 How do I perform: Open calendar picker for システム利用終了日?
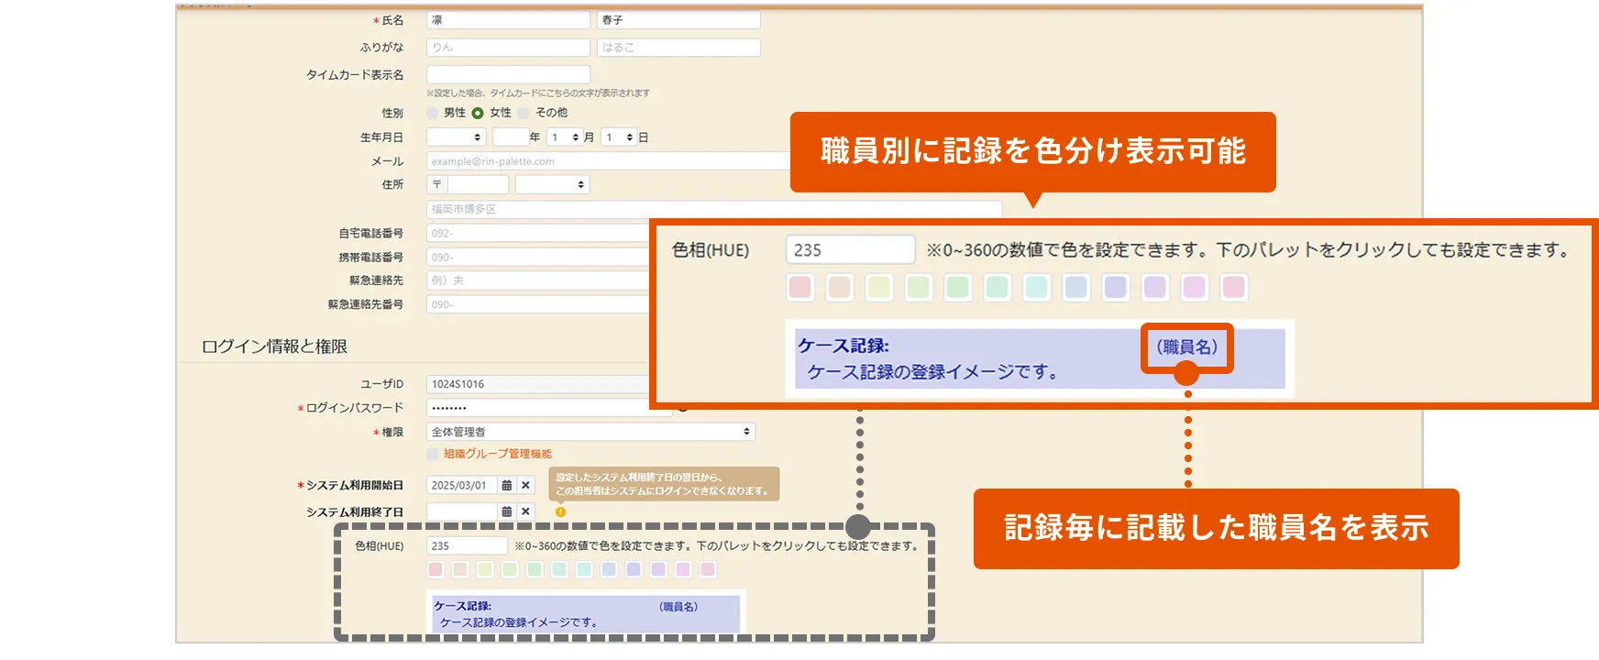pyautogui.click(x=507, y=511)
